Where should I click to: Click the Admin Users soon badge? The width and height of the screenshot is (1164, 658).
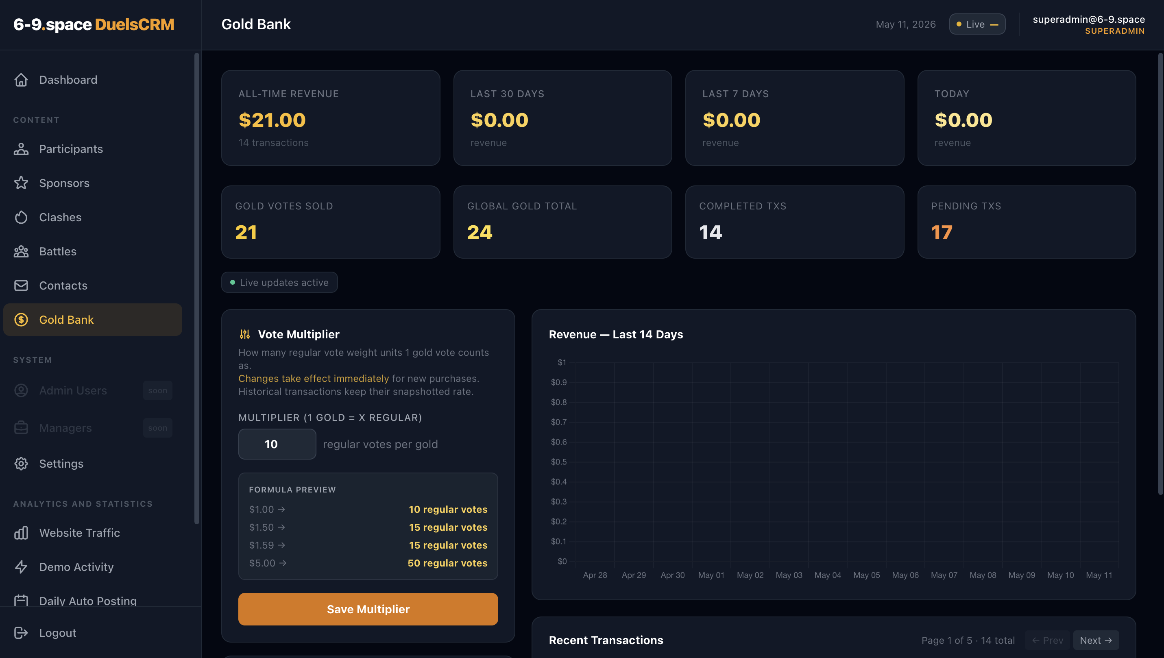tap(158, 390)
